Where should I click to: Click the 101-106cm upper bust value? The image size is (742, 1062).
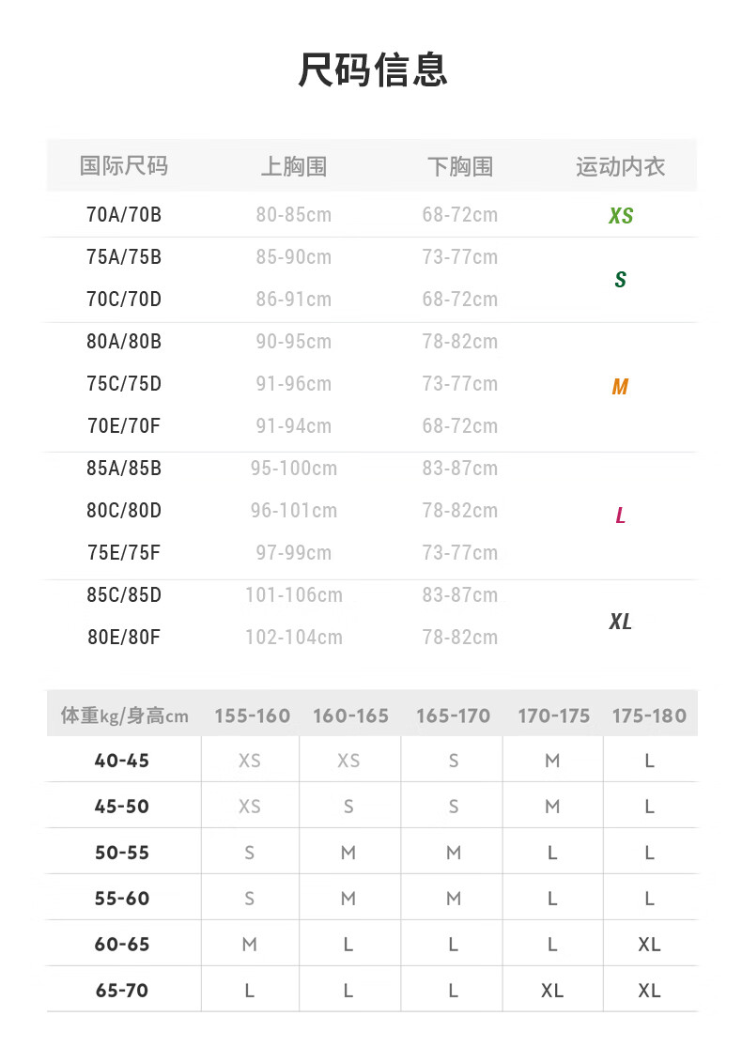point(293,594)
